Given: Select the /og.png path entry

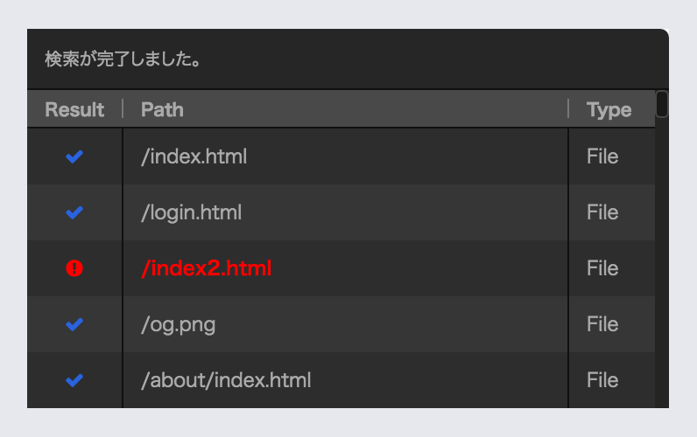Looking at the screenshot, I should [178, 324].
